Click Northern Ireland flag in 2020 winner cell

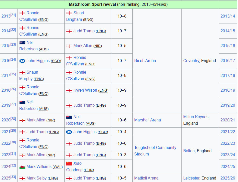point(22,120)
